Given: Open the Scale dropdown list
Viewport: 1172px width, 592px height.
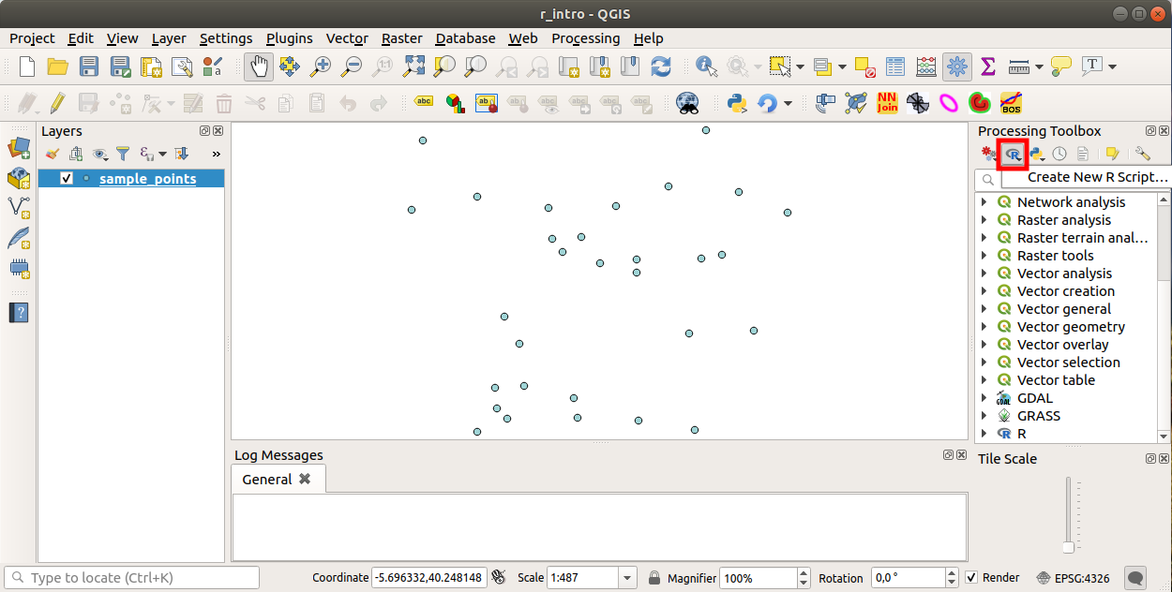Looking at the screenshot, I should point(627,578).
